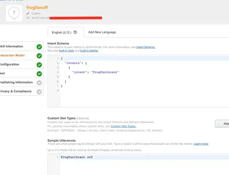Follow the Intent Schema documentation link
Image resolution: width=229 pixels, height=175 pixels.
(x=145, y=47)
